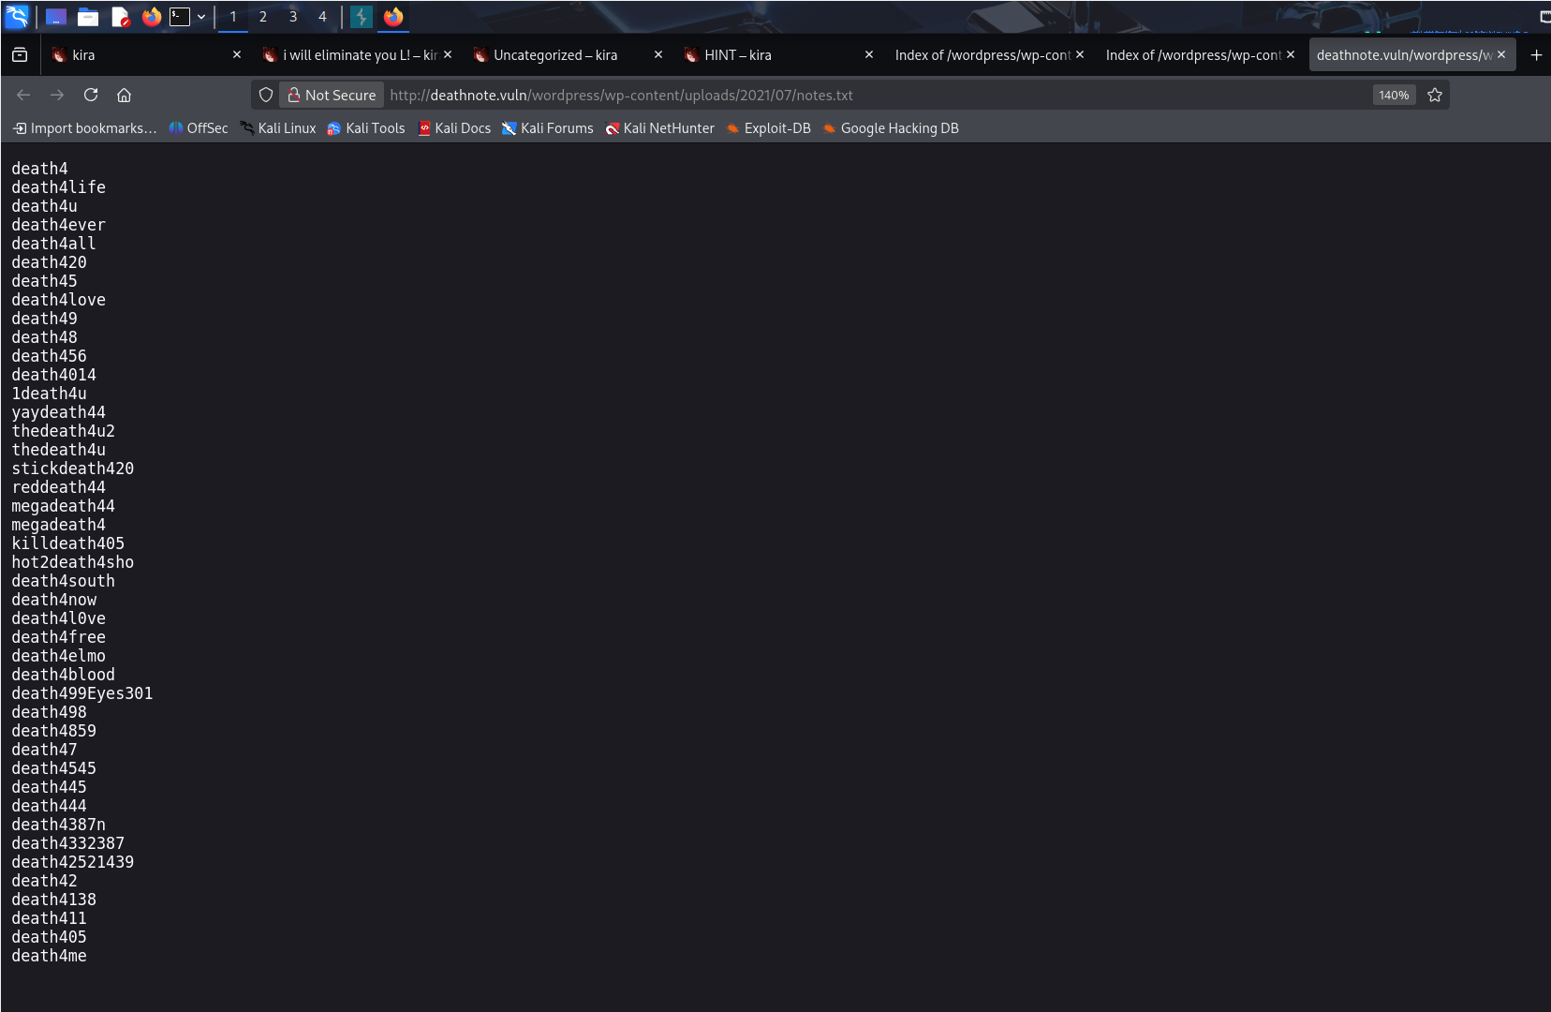Show the Not Secure site information

332,95
